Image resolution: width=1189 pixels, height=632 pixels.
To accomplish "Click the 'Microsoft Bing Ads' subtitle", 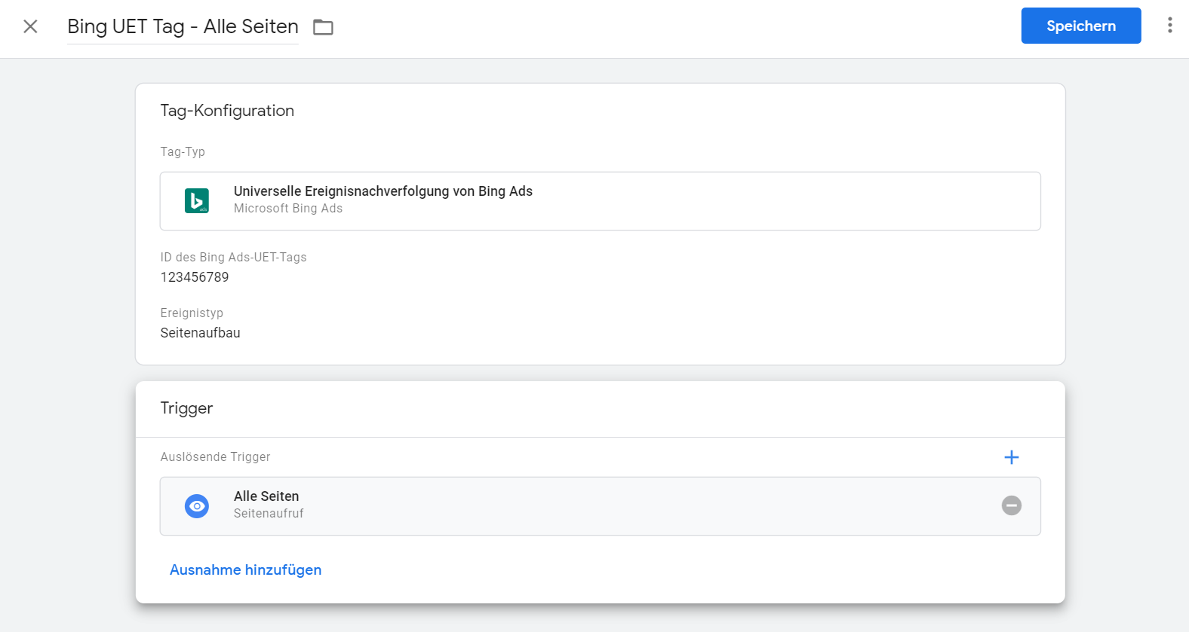I will click(x=287, y=209).
